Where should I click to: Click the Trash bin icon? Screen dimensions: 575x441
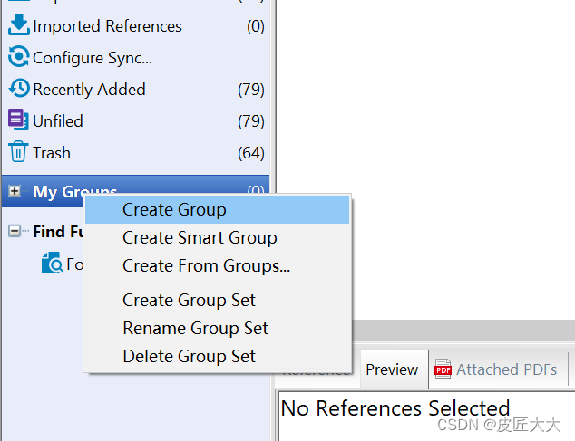[x=18, y=151]
